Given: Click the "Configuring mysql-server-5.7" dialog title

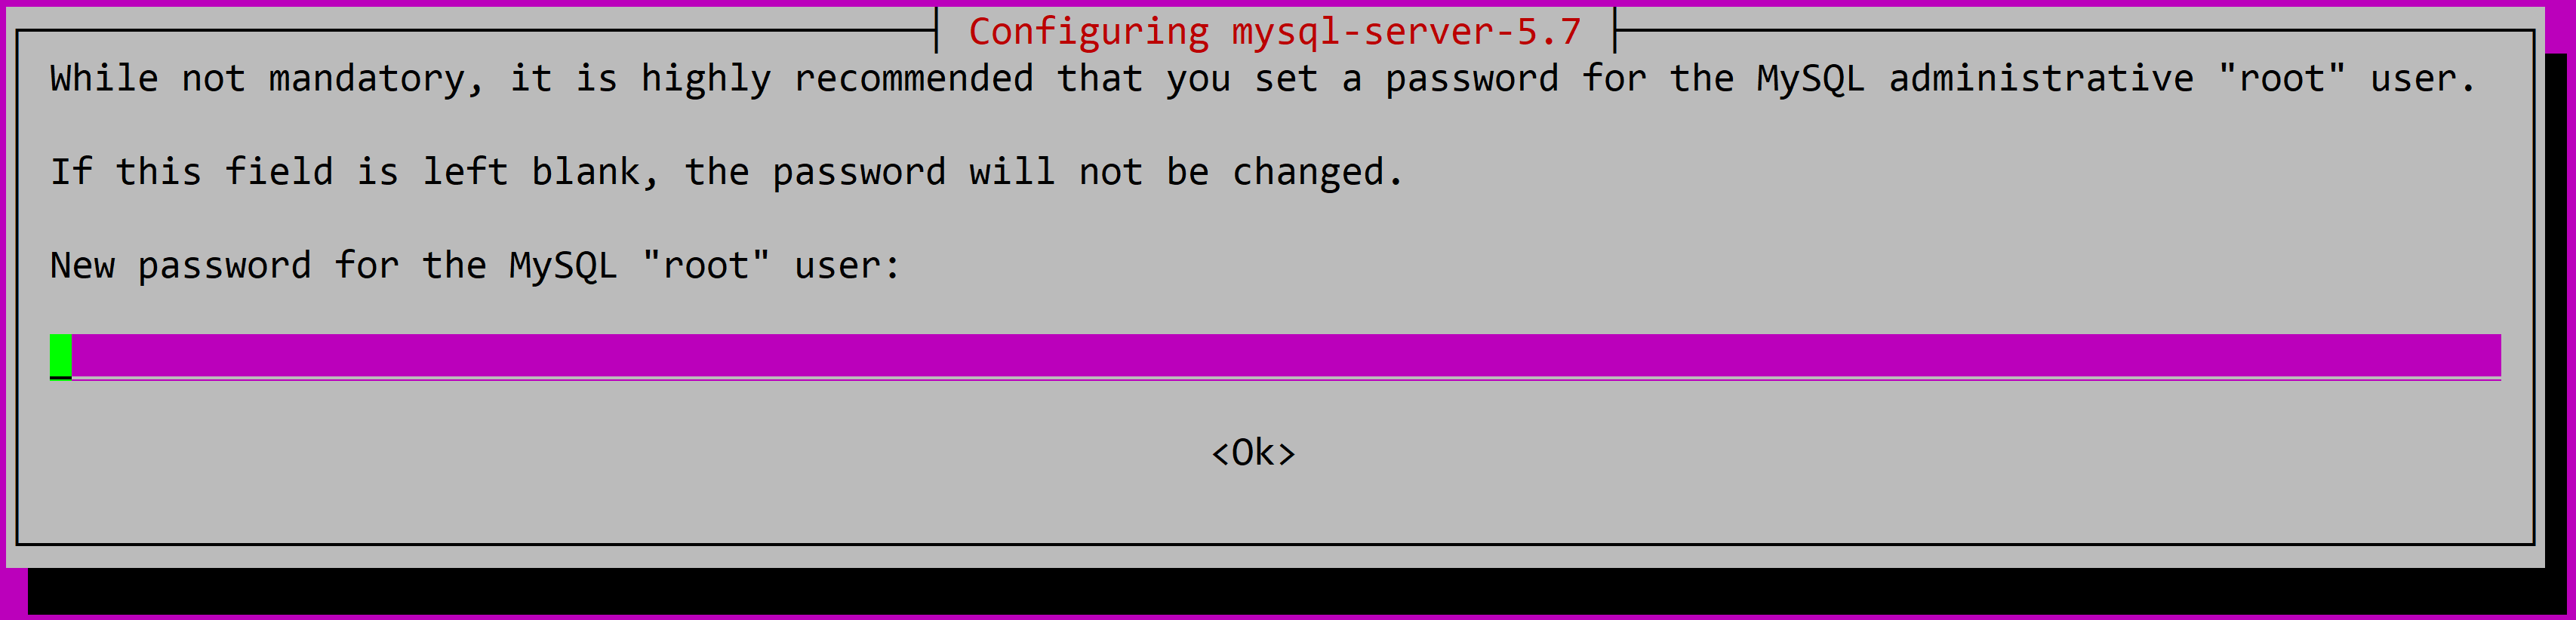Looking at the screenshot, I should click(1275, 32).
